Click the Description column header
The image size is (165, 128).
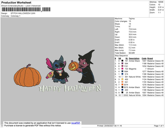[134, 58]
